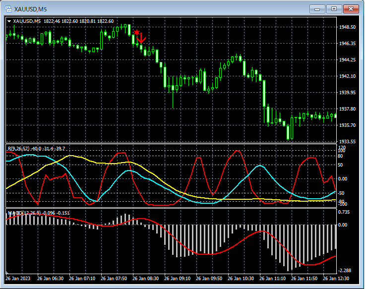The height and width of the screenshot is (289, 365).
Task: Minimize the XAUUSD,M5 chart window
Action: pyautogui.click(x=317, y=8)
